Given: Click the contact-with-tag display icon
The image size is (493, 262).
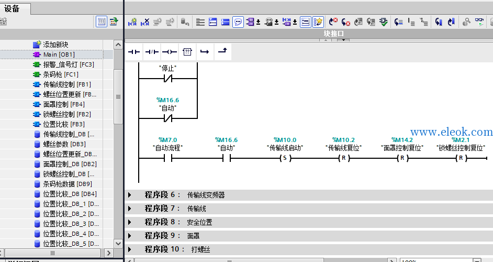Looking at the screenshot, I should (x=287, y=21).
